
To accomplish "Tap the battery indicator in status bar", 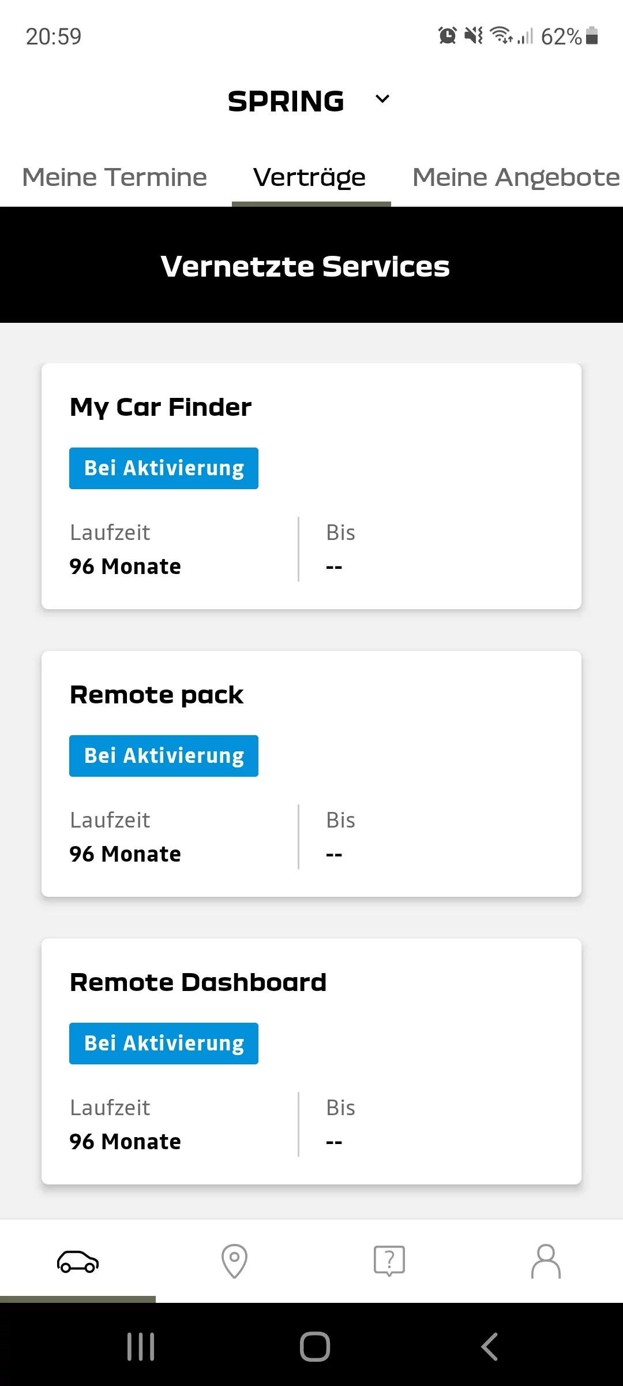I will coord(592,36).
